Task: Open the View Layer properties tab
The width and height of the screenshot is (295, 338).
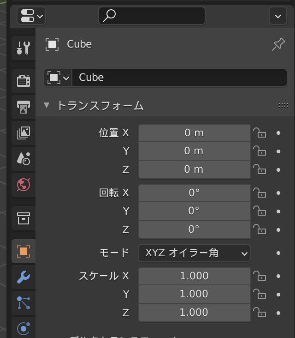Action: pos(23,133)
